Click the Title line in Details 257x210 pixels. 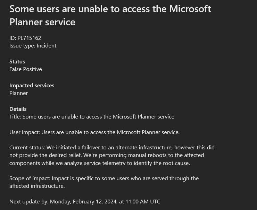(x=92, y=116)
